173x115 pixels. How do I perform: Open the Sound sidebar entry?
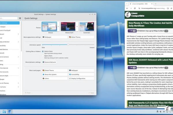pyautogui.click(x=10, y=38)
